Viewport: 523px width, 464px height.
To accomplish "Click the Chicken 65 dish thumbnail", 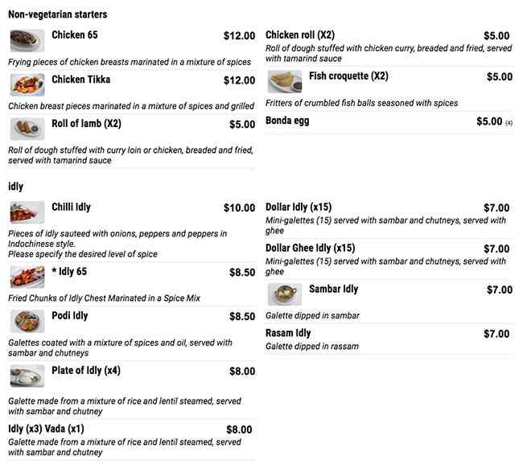I will pyautogui.click(x=27, y=40).
